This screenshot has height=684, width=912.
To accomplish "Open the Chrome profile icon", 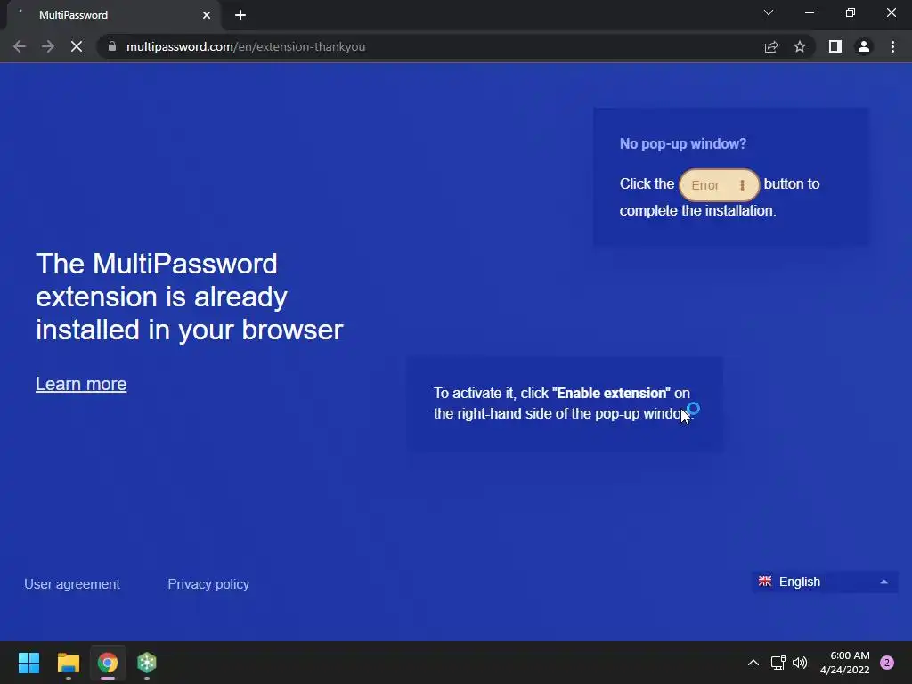I will coord(864,46).
